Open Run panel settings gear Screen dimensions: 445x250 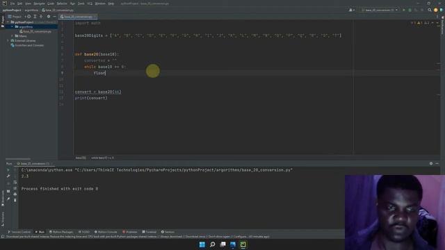431,164
